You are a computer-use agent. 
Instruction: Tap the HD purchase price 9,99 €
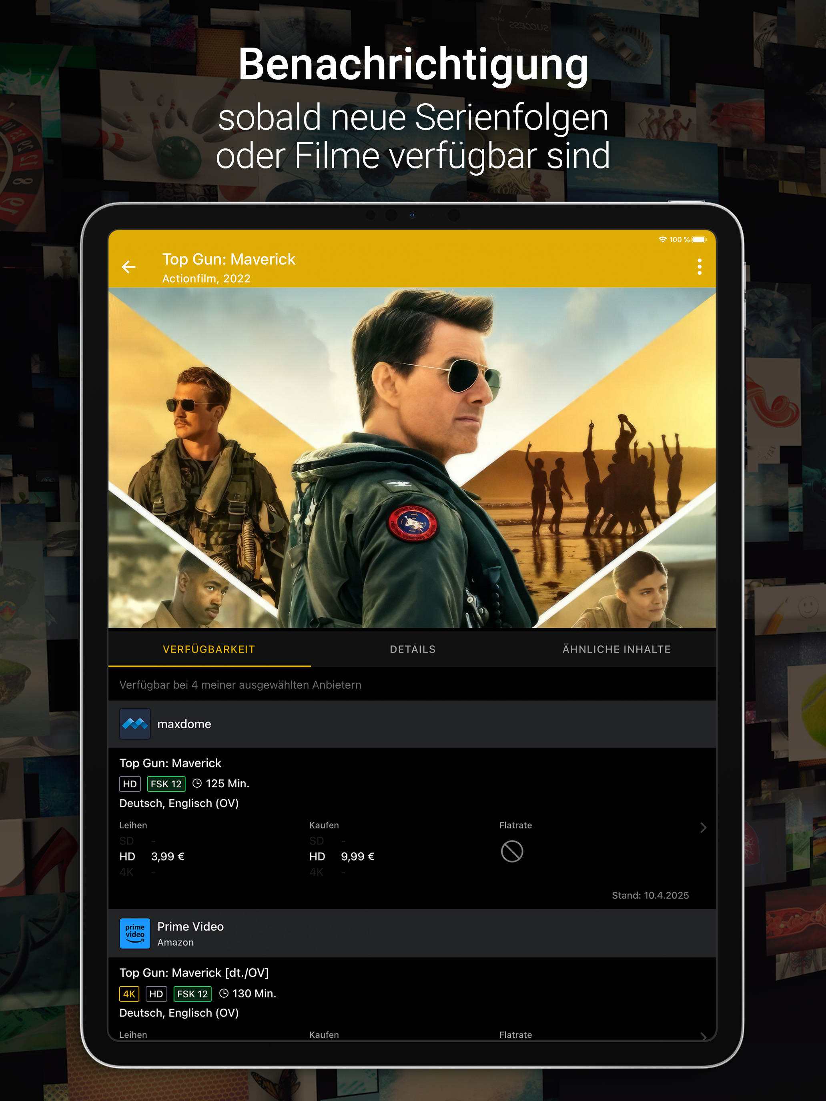click(357, 856)
